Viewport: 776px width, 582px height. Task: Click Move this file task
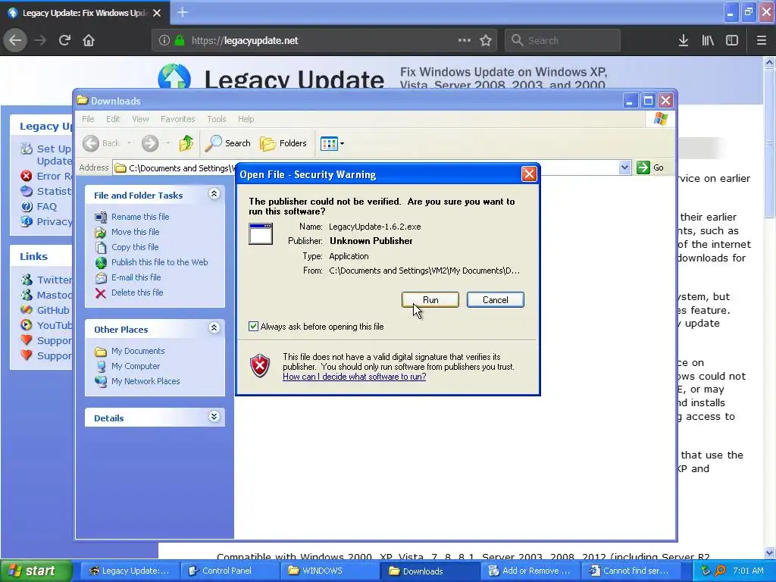[135, 232]
